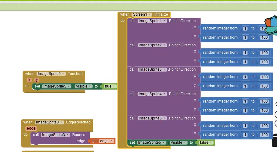Click the 'to' value 100 of ImageSprite3 y

[264, 86]
